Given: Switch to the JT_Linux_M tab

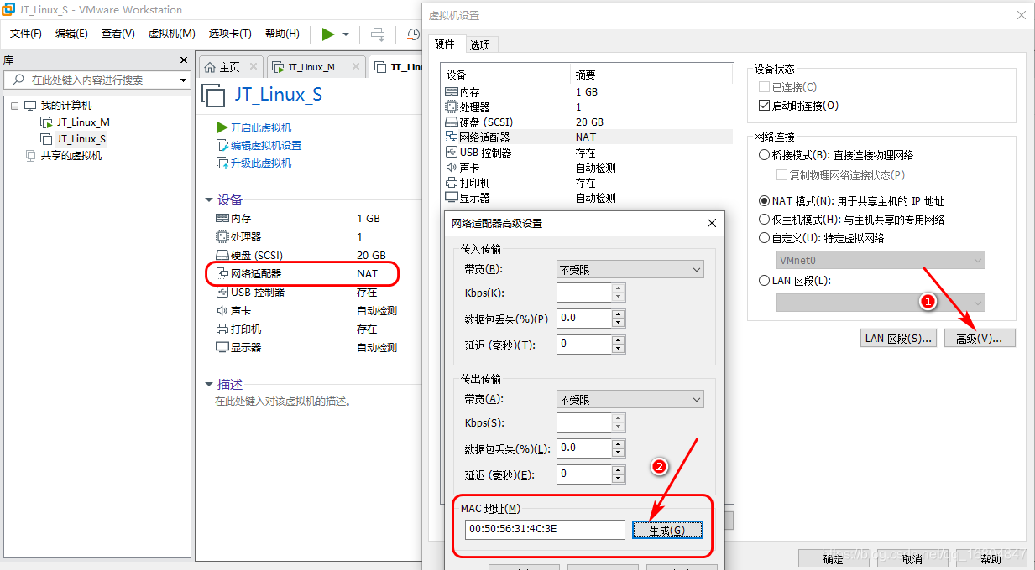Looking at the screenshot, I should [x=311, y=67].
